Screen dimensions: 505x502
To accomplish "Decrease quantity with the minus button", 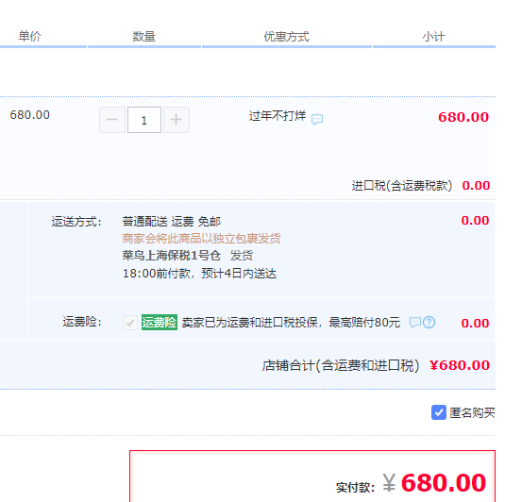I will [112, 120].
